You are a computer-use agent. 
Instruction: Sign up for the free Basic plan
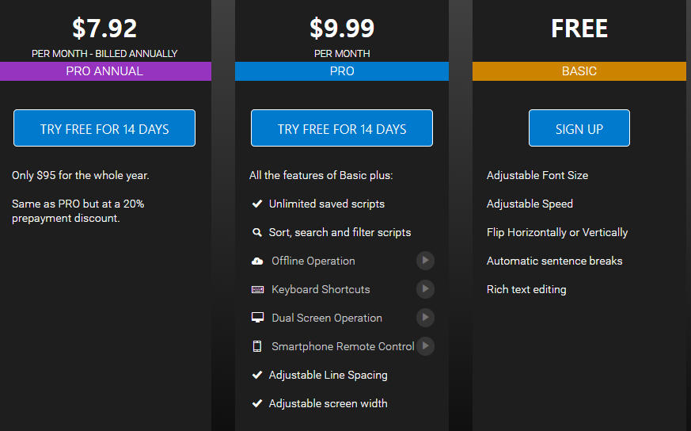point(579,128)
